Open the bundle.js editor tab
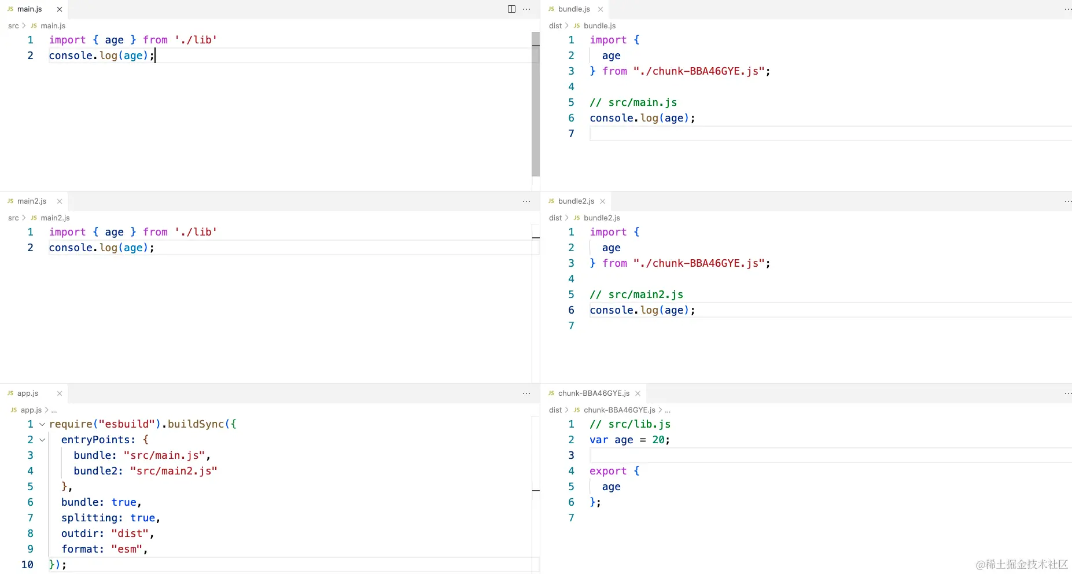Viewport: 1072px width, 574px height. 574,9
